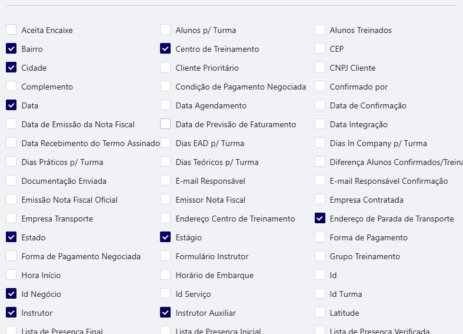Uncheck Endereço de Parada de Transporte

coord(319,219)
